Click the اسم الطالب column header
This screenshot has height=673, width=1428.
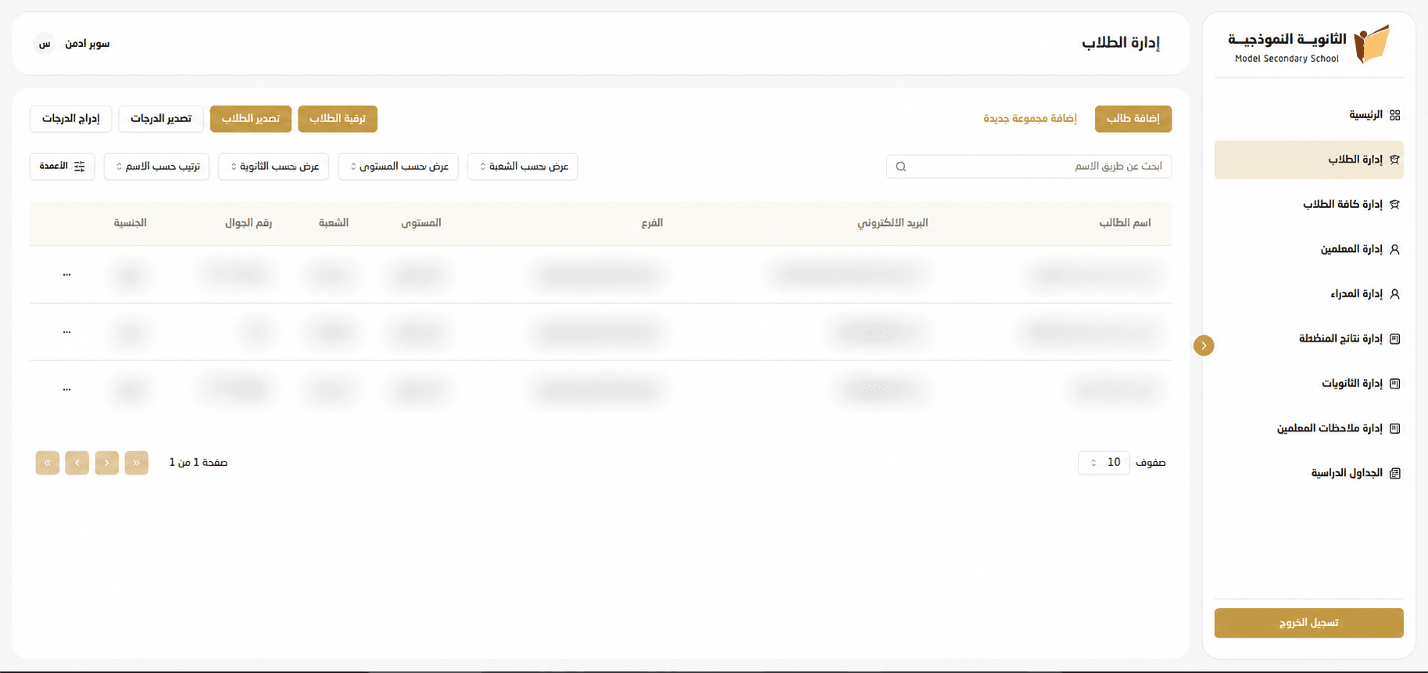1125,223
